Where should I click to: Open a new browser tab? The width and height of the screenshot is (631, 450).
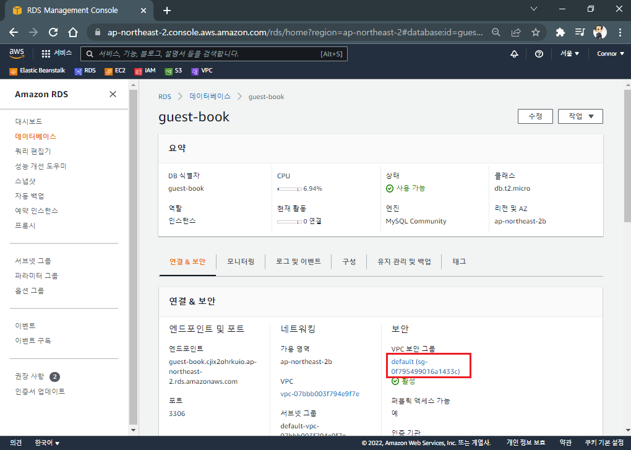tap(167, 11)
